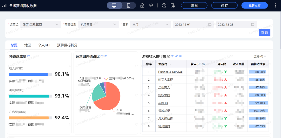Click the page vertical scrollbar

(280, 30)
